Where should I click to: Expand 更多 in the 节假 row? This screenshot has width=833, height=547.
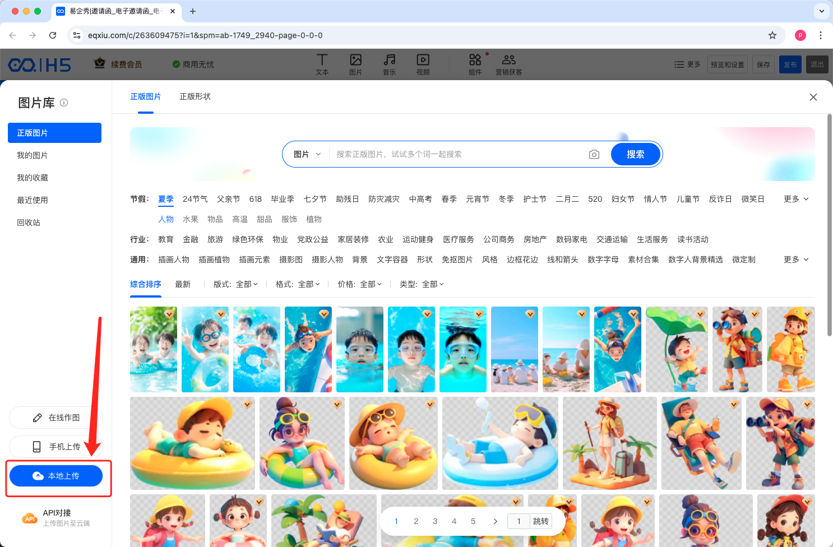[x=796, y=199]
